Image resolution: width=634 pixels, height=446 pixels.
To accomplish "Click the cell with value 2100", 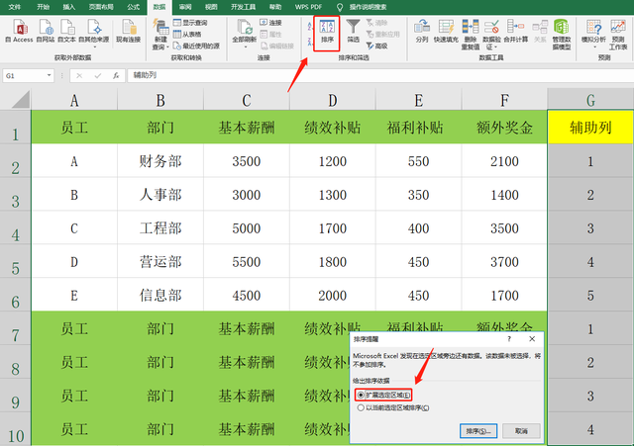I will coord(504,161).
